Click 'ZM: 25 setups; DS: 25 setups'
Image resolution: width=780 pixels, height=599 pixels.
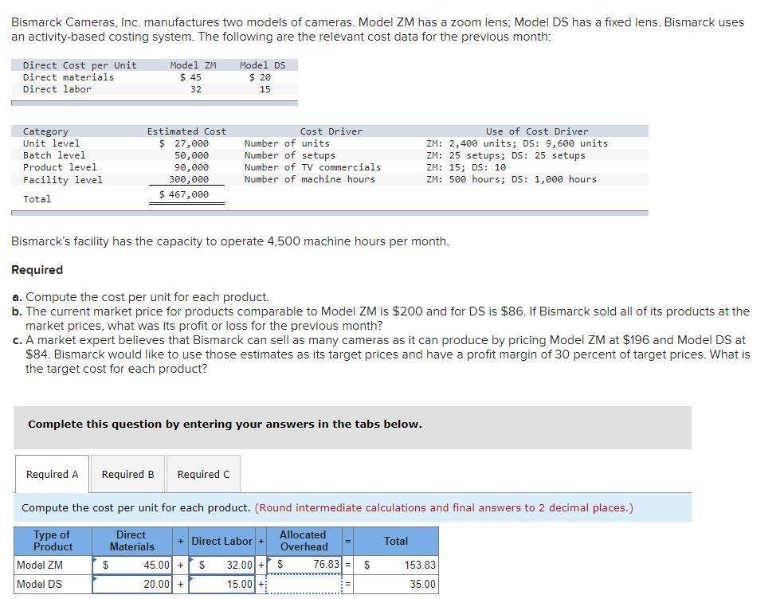click(506, 155)
